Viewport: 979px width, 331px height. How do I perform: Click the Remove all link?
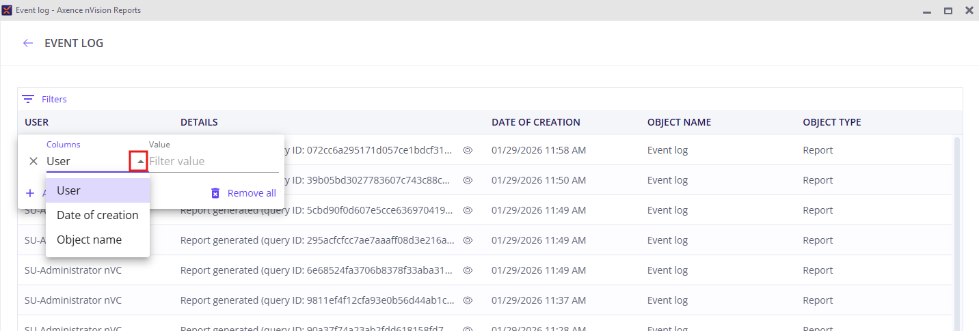pyautogui.click(x=252, y=193)
